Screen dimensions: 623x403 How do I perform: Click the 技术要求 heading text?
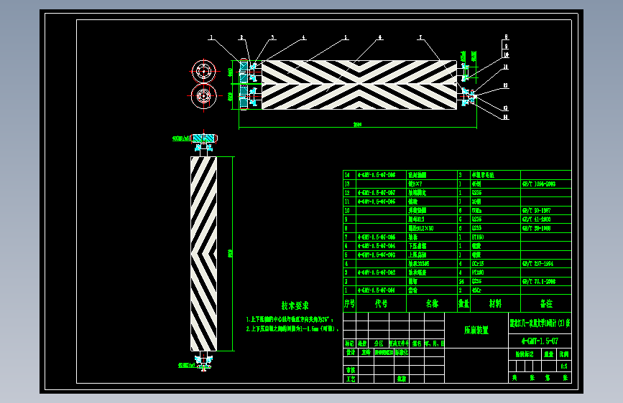pos(295,305)
